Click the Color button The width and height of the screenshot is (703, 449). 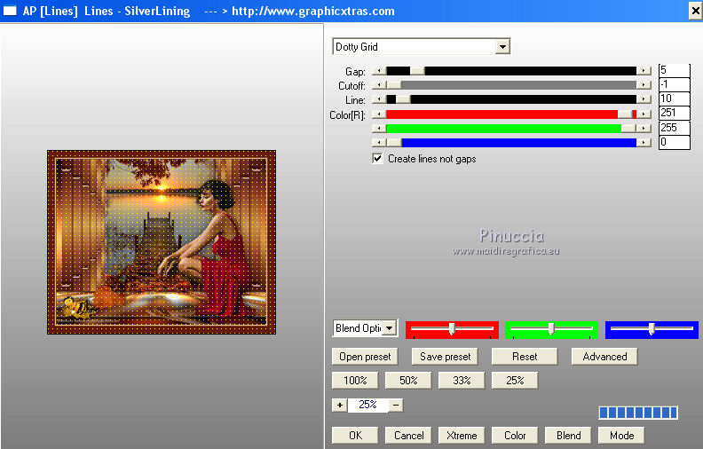(x=515, y=436)
